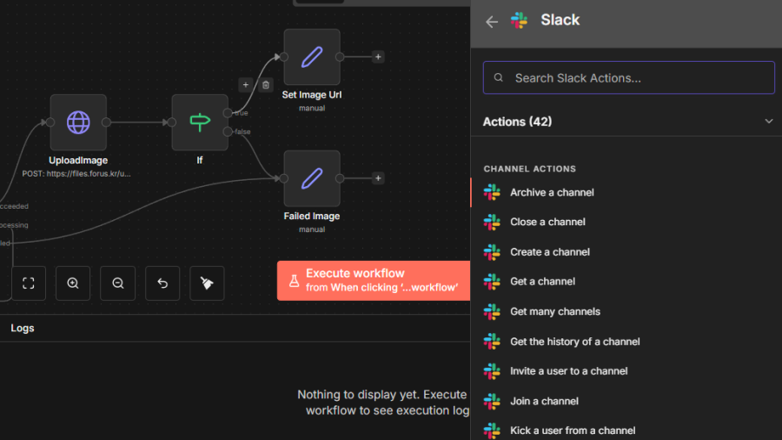Collapse the Actions (42) section
This screenshot has height=440, width=782.
tap(768, 122)
